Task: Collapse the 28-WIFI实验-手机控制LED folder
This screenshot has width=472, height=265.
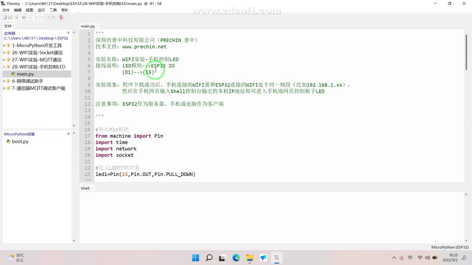Action: point(4,67)
